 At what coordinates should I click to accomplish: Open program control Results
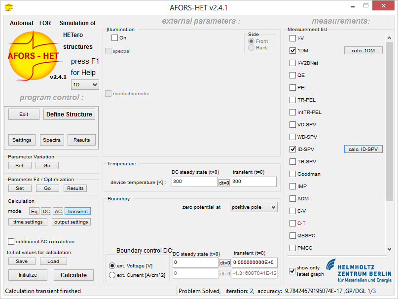click(x=82, y=140)
